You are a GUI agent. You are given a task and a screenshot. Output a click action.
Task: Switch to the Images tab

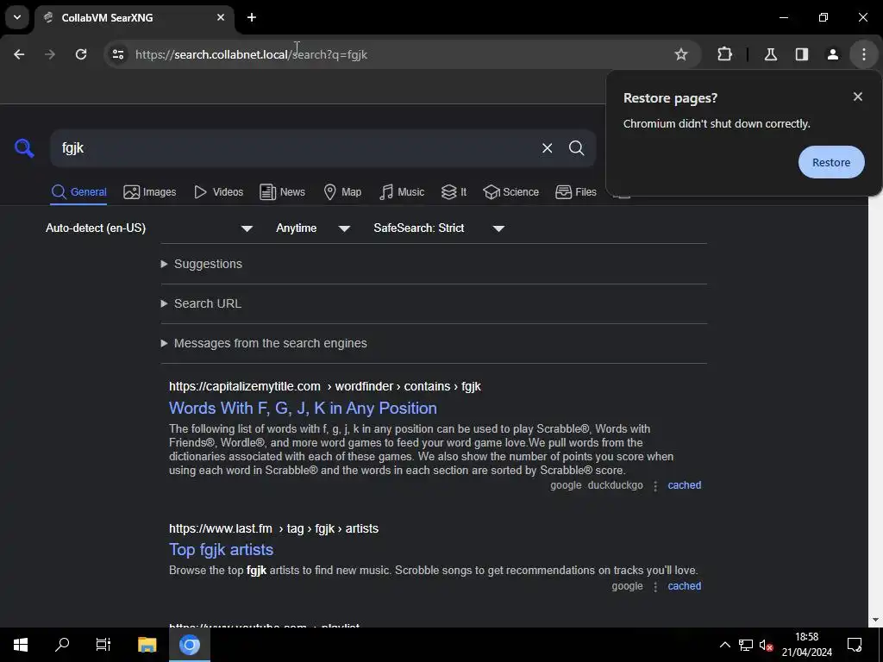150,192
